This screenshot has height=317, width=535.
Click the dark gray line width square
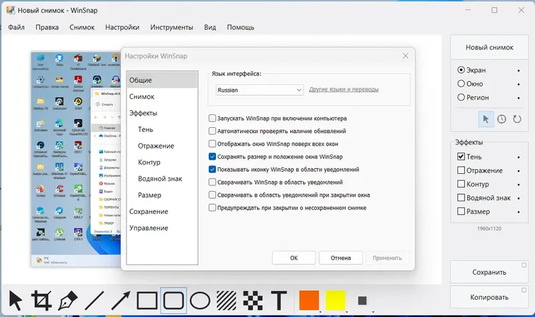tap(362, 301)
